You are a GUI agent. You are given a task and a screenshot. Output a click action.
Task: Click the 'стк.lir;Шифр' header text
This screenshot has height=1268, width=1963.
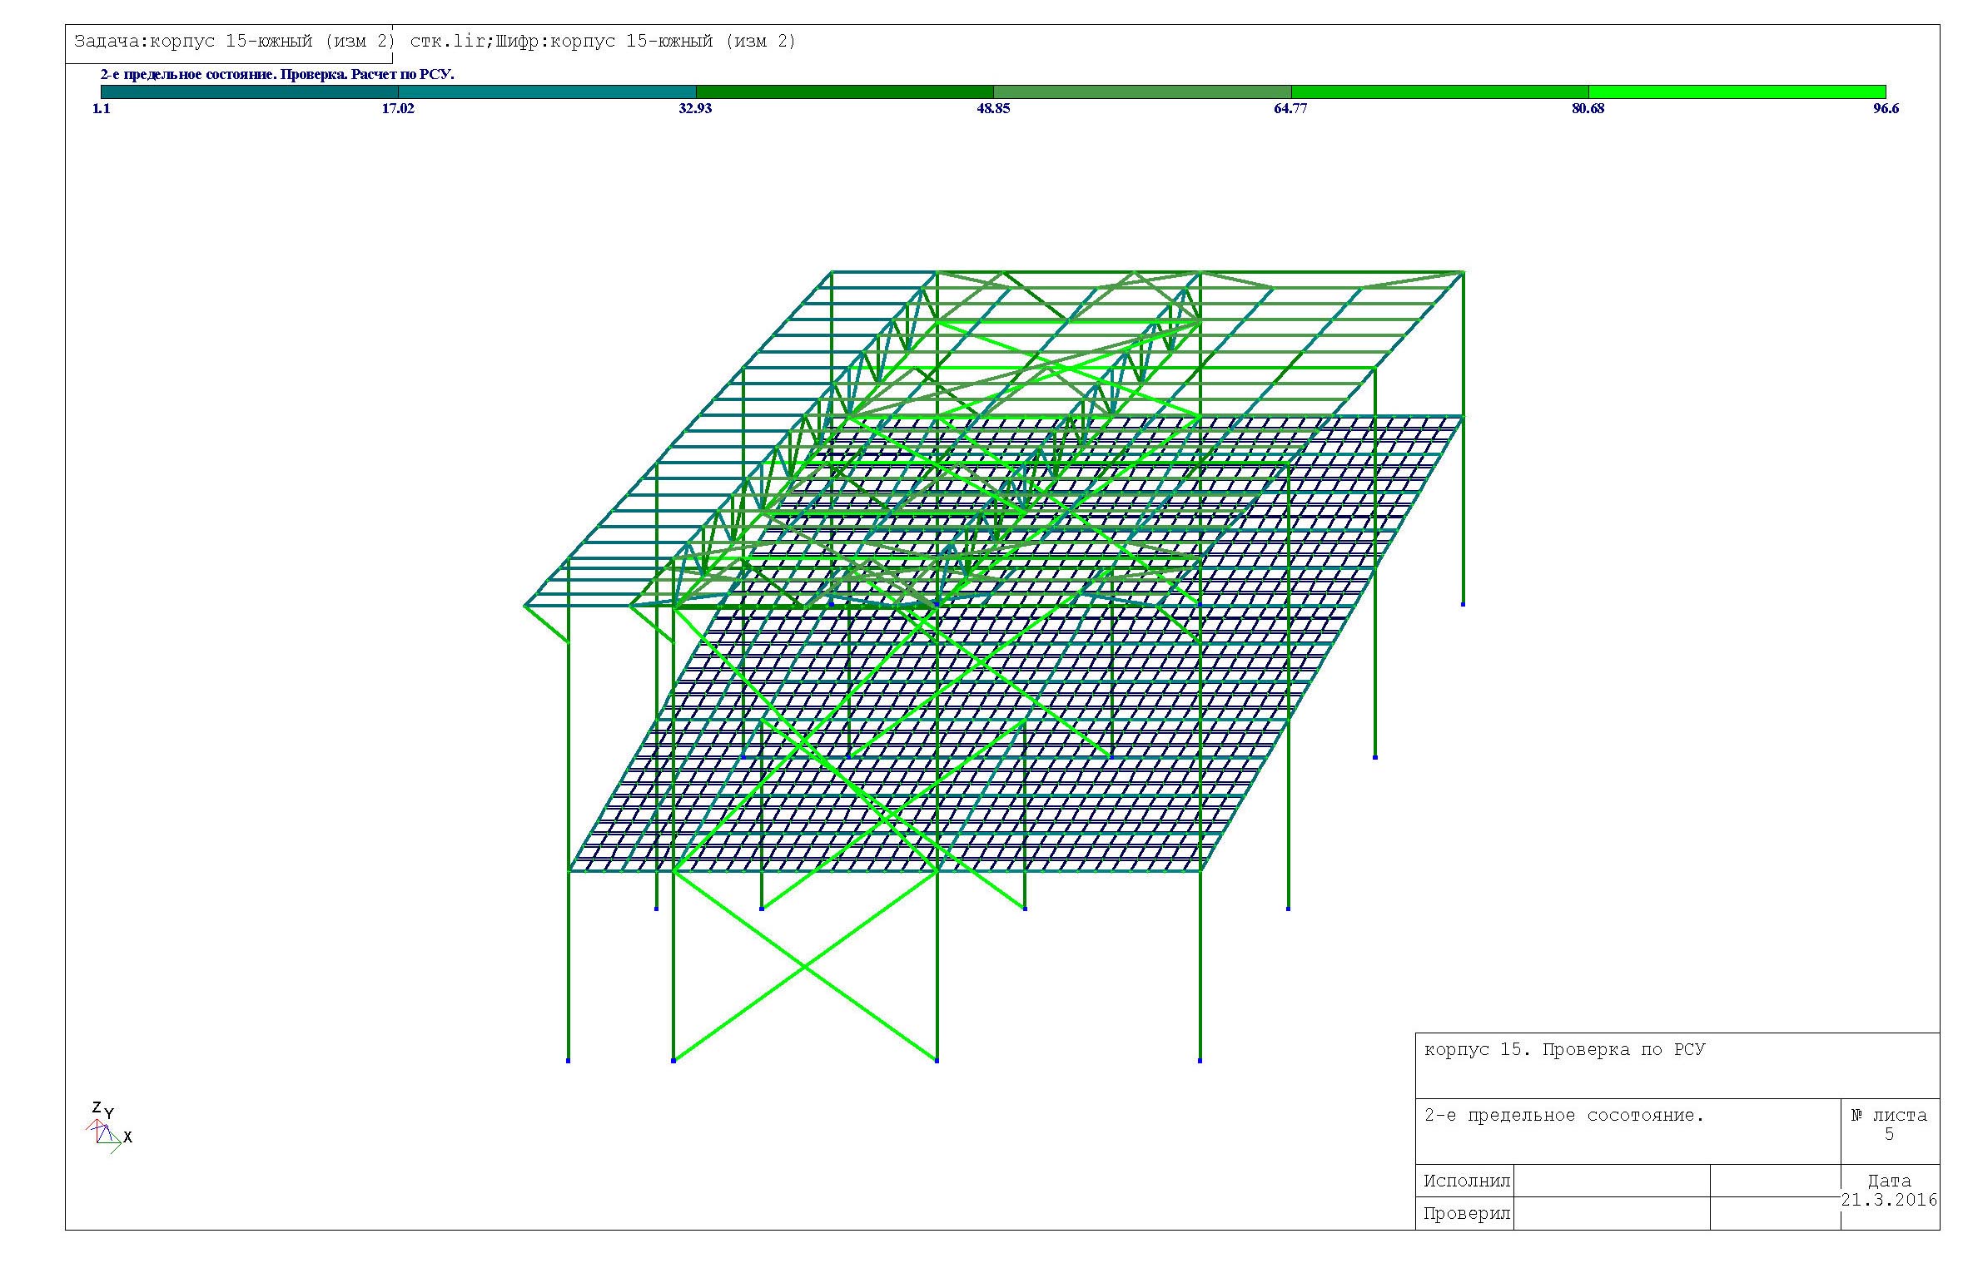point(475,42)
